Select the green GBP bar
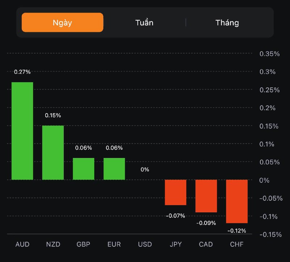The height and width of the screenshot is (262, 290). (83, 169)
